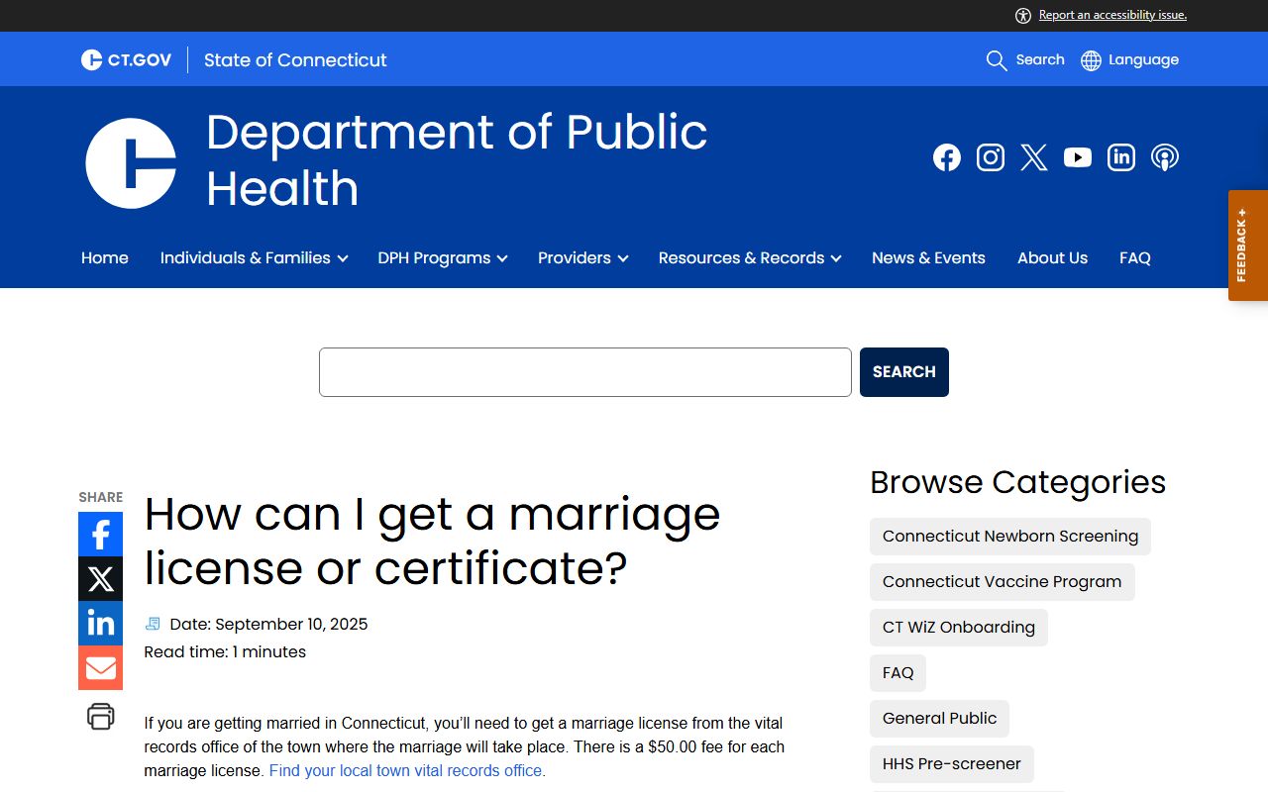The image size is (1268, 792).
Task: Click State of Connecticut header link
Action: (295, 60)
